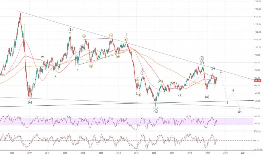Click the (C) label under the 2016 low
263x155 pixels.
pos(155,108)
